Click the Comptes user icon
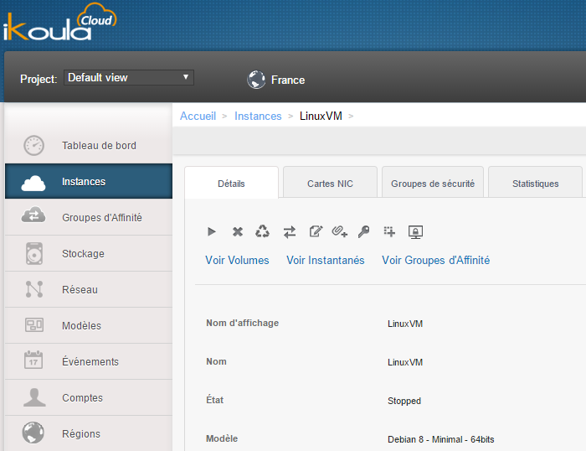Screen dimensions: 586x451 coord(34,397)
